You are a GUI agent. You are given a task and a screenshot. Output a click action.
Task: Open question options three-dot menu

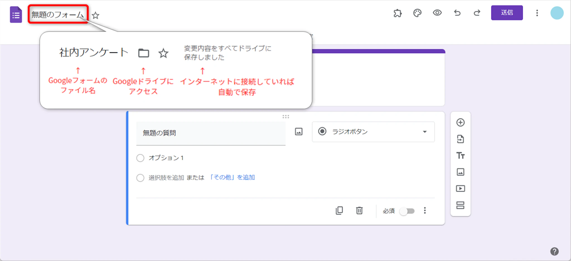425,211
